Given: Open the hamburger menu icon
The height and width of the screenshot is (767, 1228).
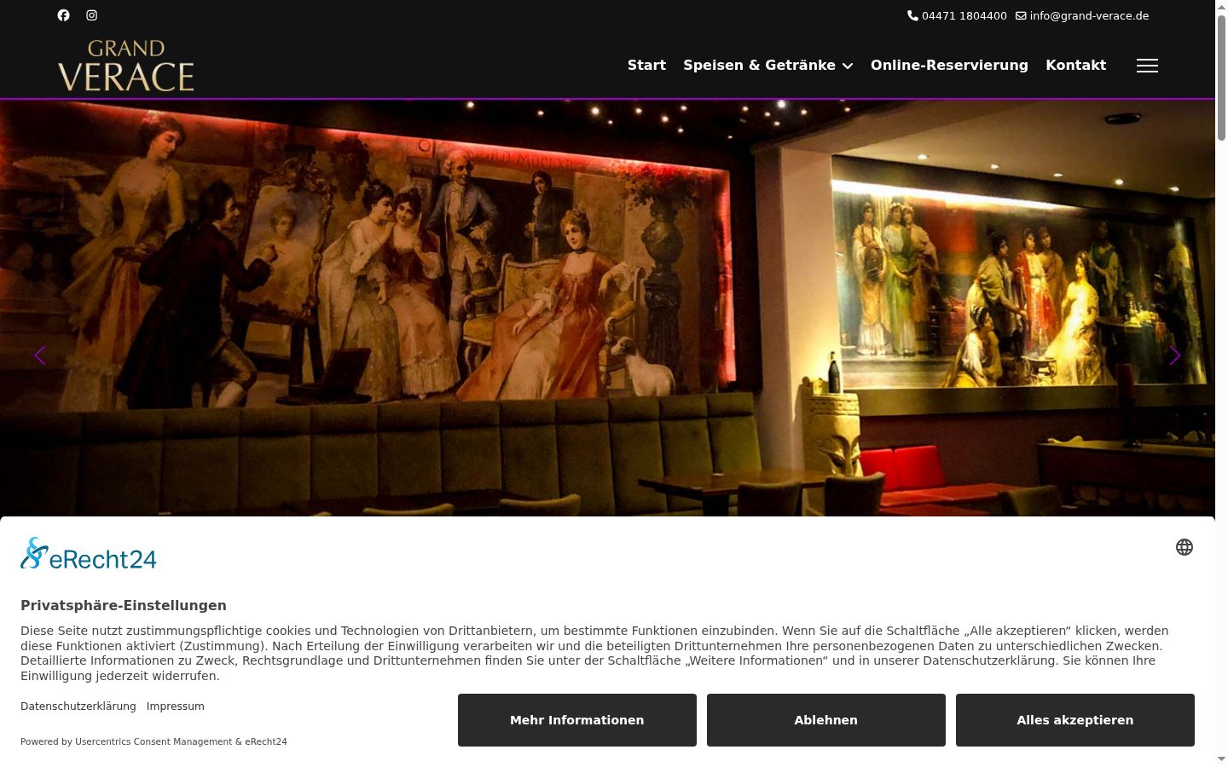Looking at the screenshot, I should [x=1147, y=66].
